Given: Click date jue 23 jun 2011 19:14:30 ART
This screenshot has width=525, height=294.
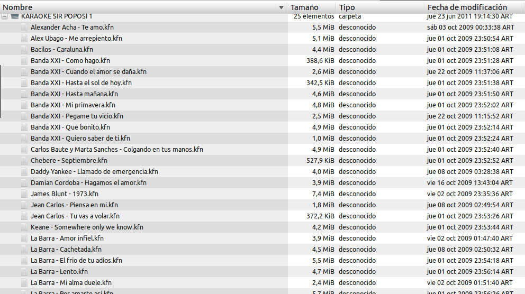Looking at the screenshot, I should (470, 16).
